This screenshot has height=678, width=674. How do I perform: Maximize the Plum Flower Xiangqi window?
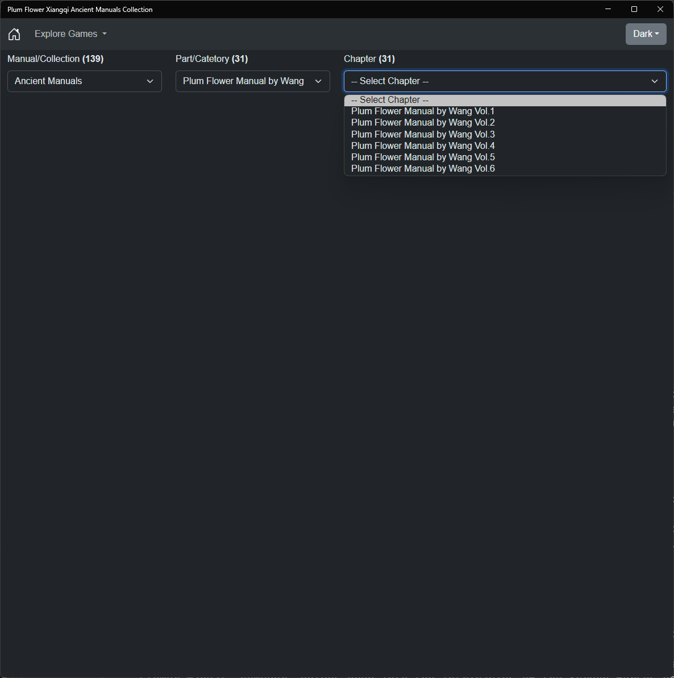click(634, 9)
